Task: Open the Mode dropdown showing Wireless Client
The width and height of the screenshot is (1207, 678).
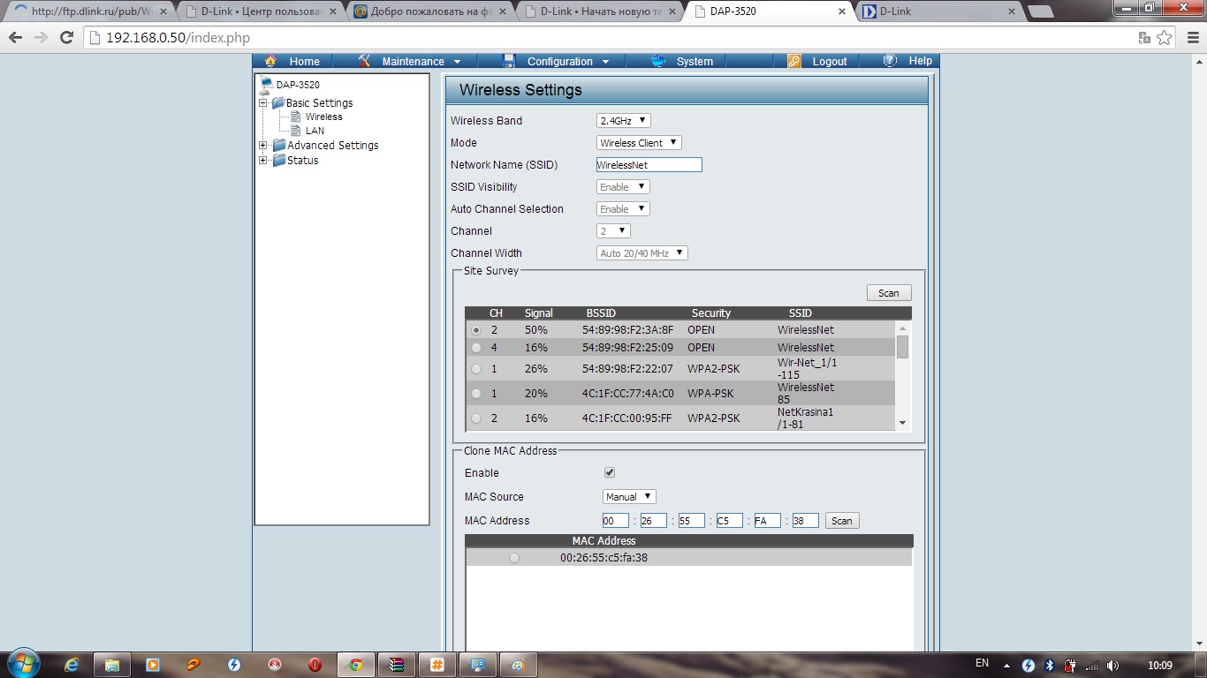Action: click(x=639, y=143)
